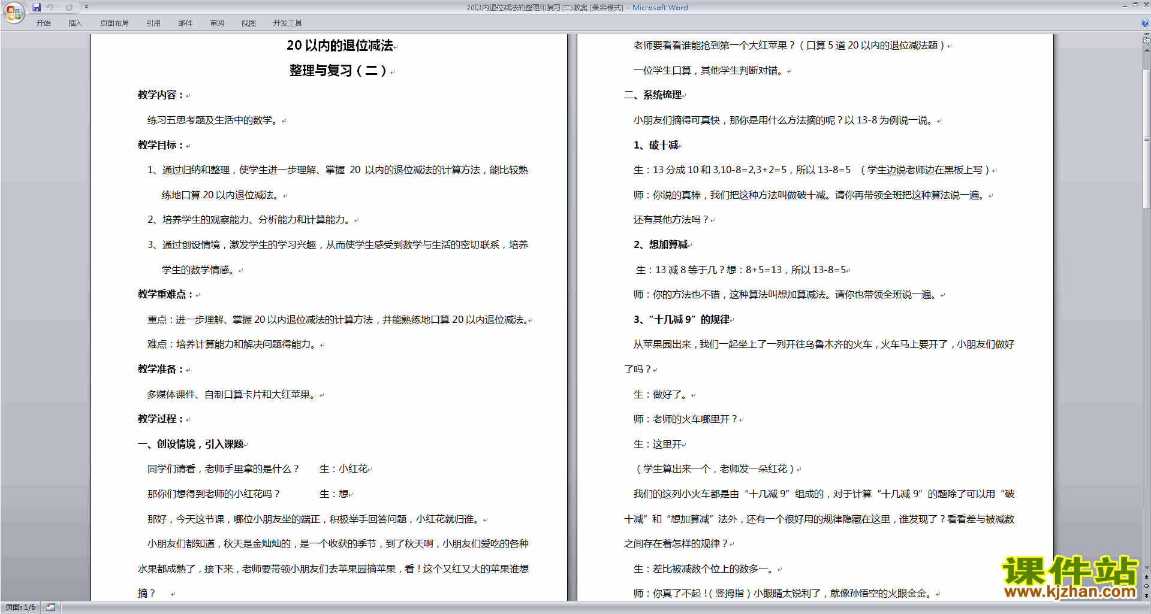Open the 视图 ribbon tab
This screenshot has height=614, width=1151.
click(248, 23)
